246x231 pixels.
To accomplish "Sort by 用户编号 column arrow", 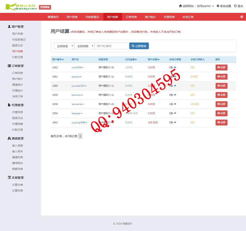I will coord(63,59).
